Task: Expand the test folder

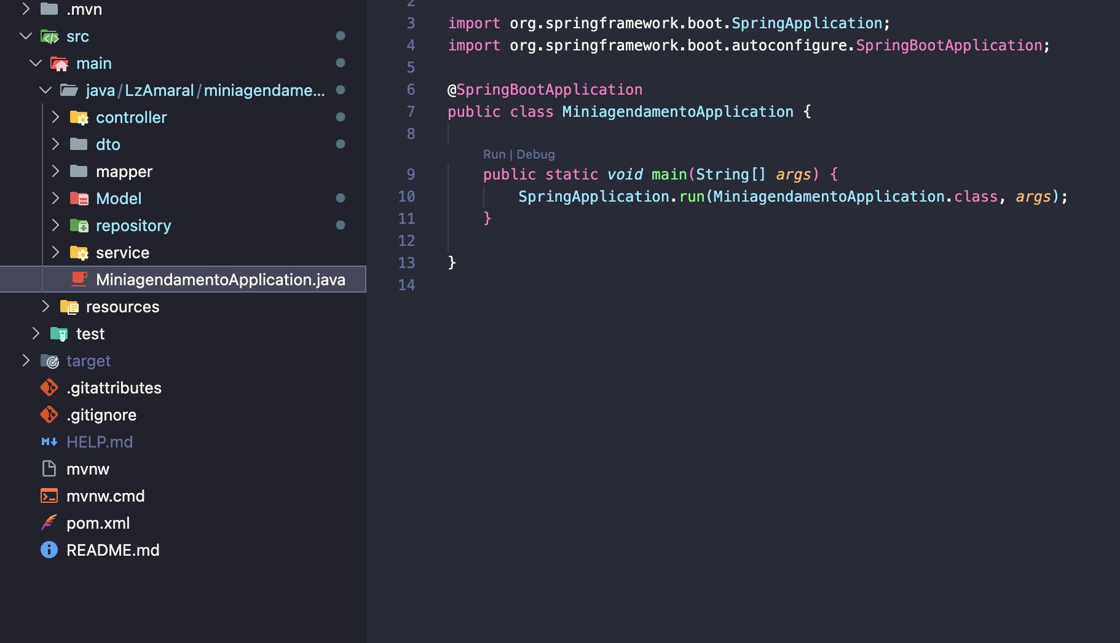Action: (36, 333)
